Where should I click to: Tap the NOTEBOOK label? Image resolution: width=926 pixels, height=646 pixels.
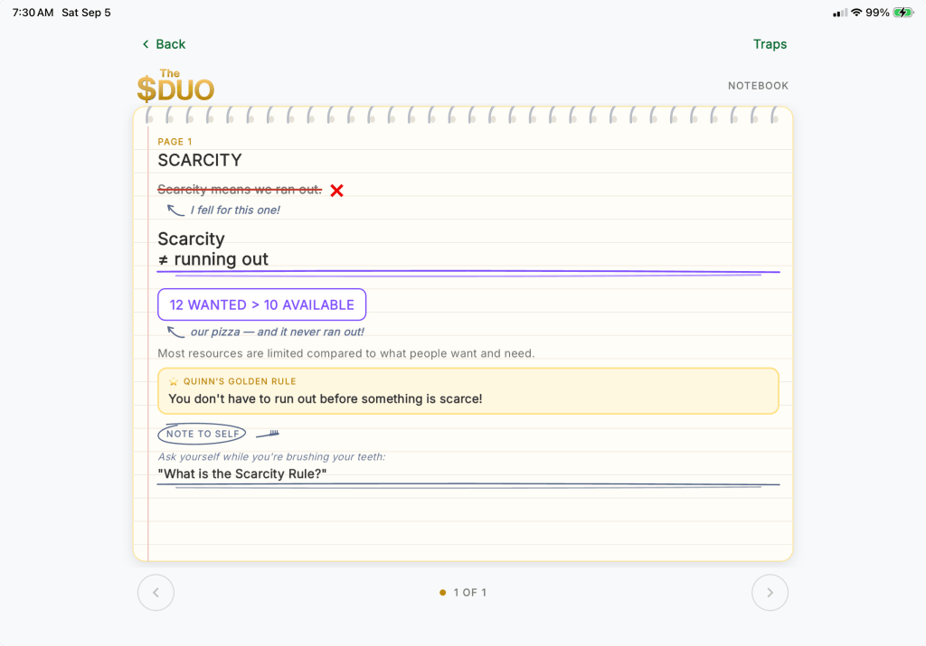coord(758,86)
